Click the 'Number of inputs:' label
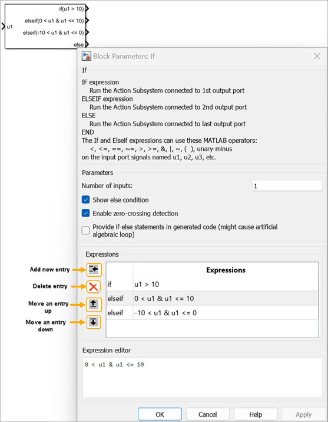Image resolution: width=328 pixels, height=422 pixels. [107, 186]
